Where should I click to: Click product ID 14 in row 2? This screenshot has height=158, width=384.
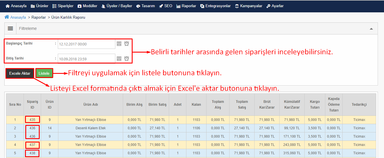tap(50, 128)
